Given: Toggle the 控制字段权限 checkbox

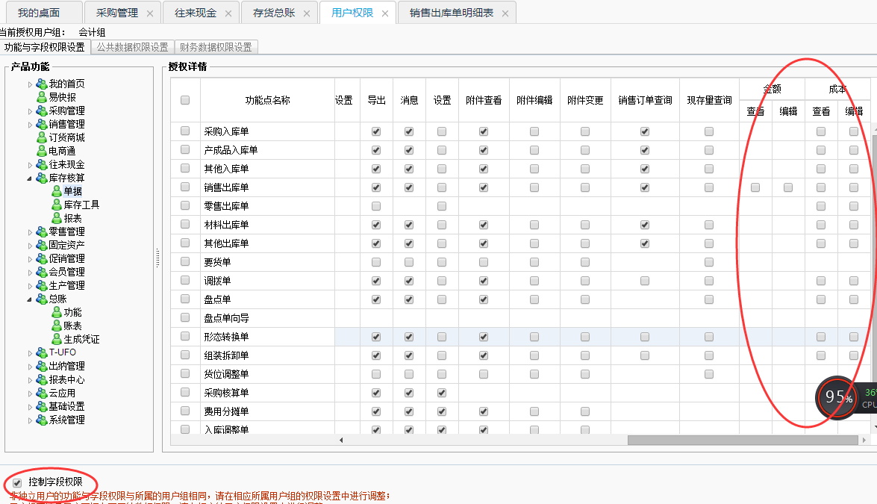Looking at the screenshot, I should (17, 482).
